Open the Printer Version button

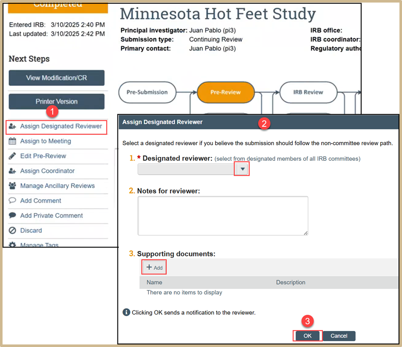pyautogui.click(x=56, y=102)
